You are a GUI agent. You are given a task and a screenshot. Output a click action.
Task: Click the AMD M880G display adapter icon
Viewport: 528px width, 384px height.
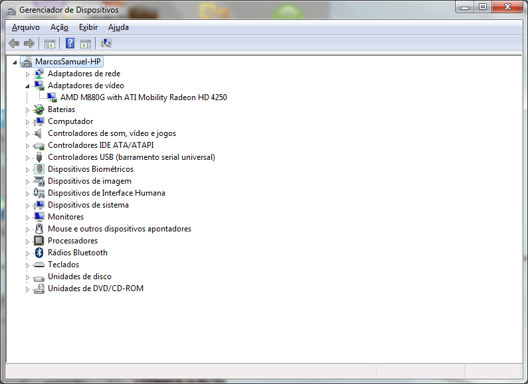pos(52,97)
